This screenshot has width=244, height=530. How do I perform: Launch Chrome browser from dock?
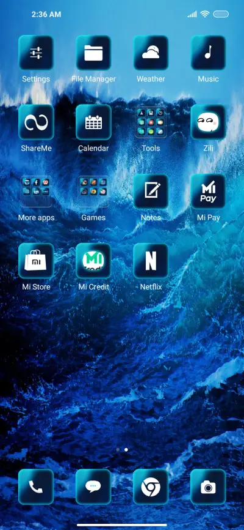151,487
